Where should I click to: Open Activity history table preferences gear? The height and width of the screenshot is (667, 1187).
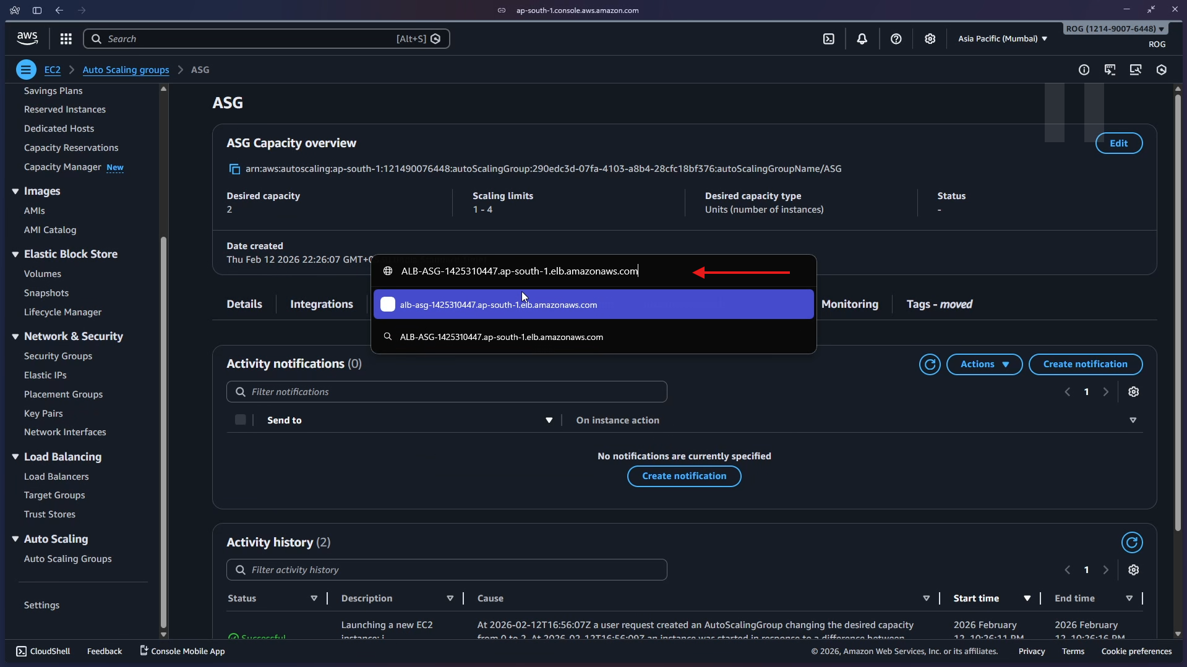click(1134, 569)
